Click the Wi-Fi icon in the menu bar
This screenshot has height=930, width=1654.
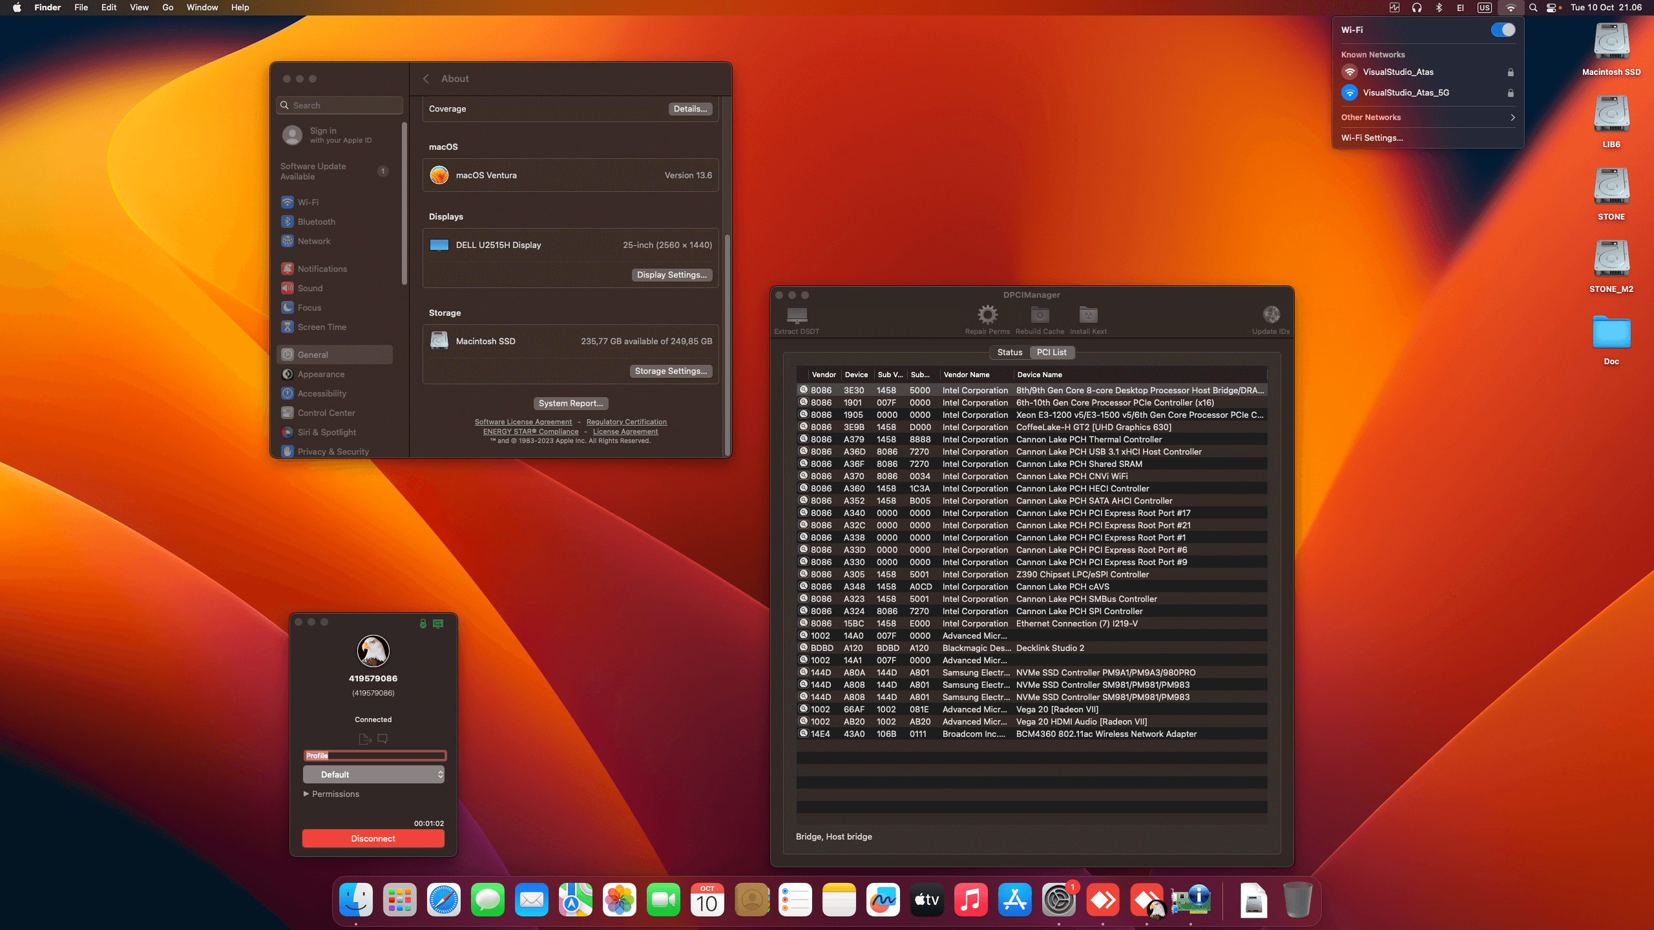[1511, 8]
